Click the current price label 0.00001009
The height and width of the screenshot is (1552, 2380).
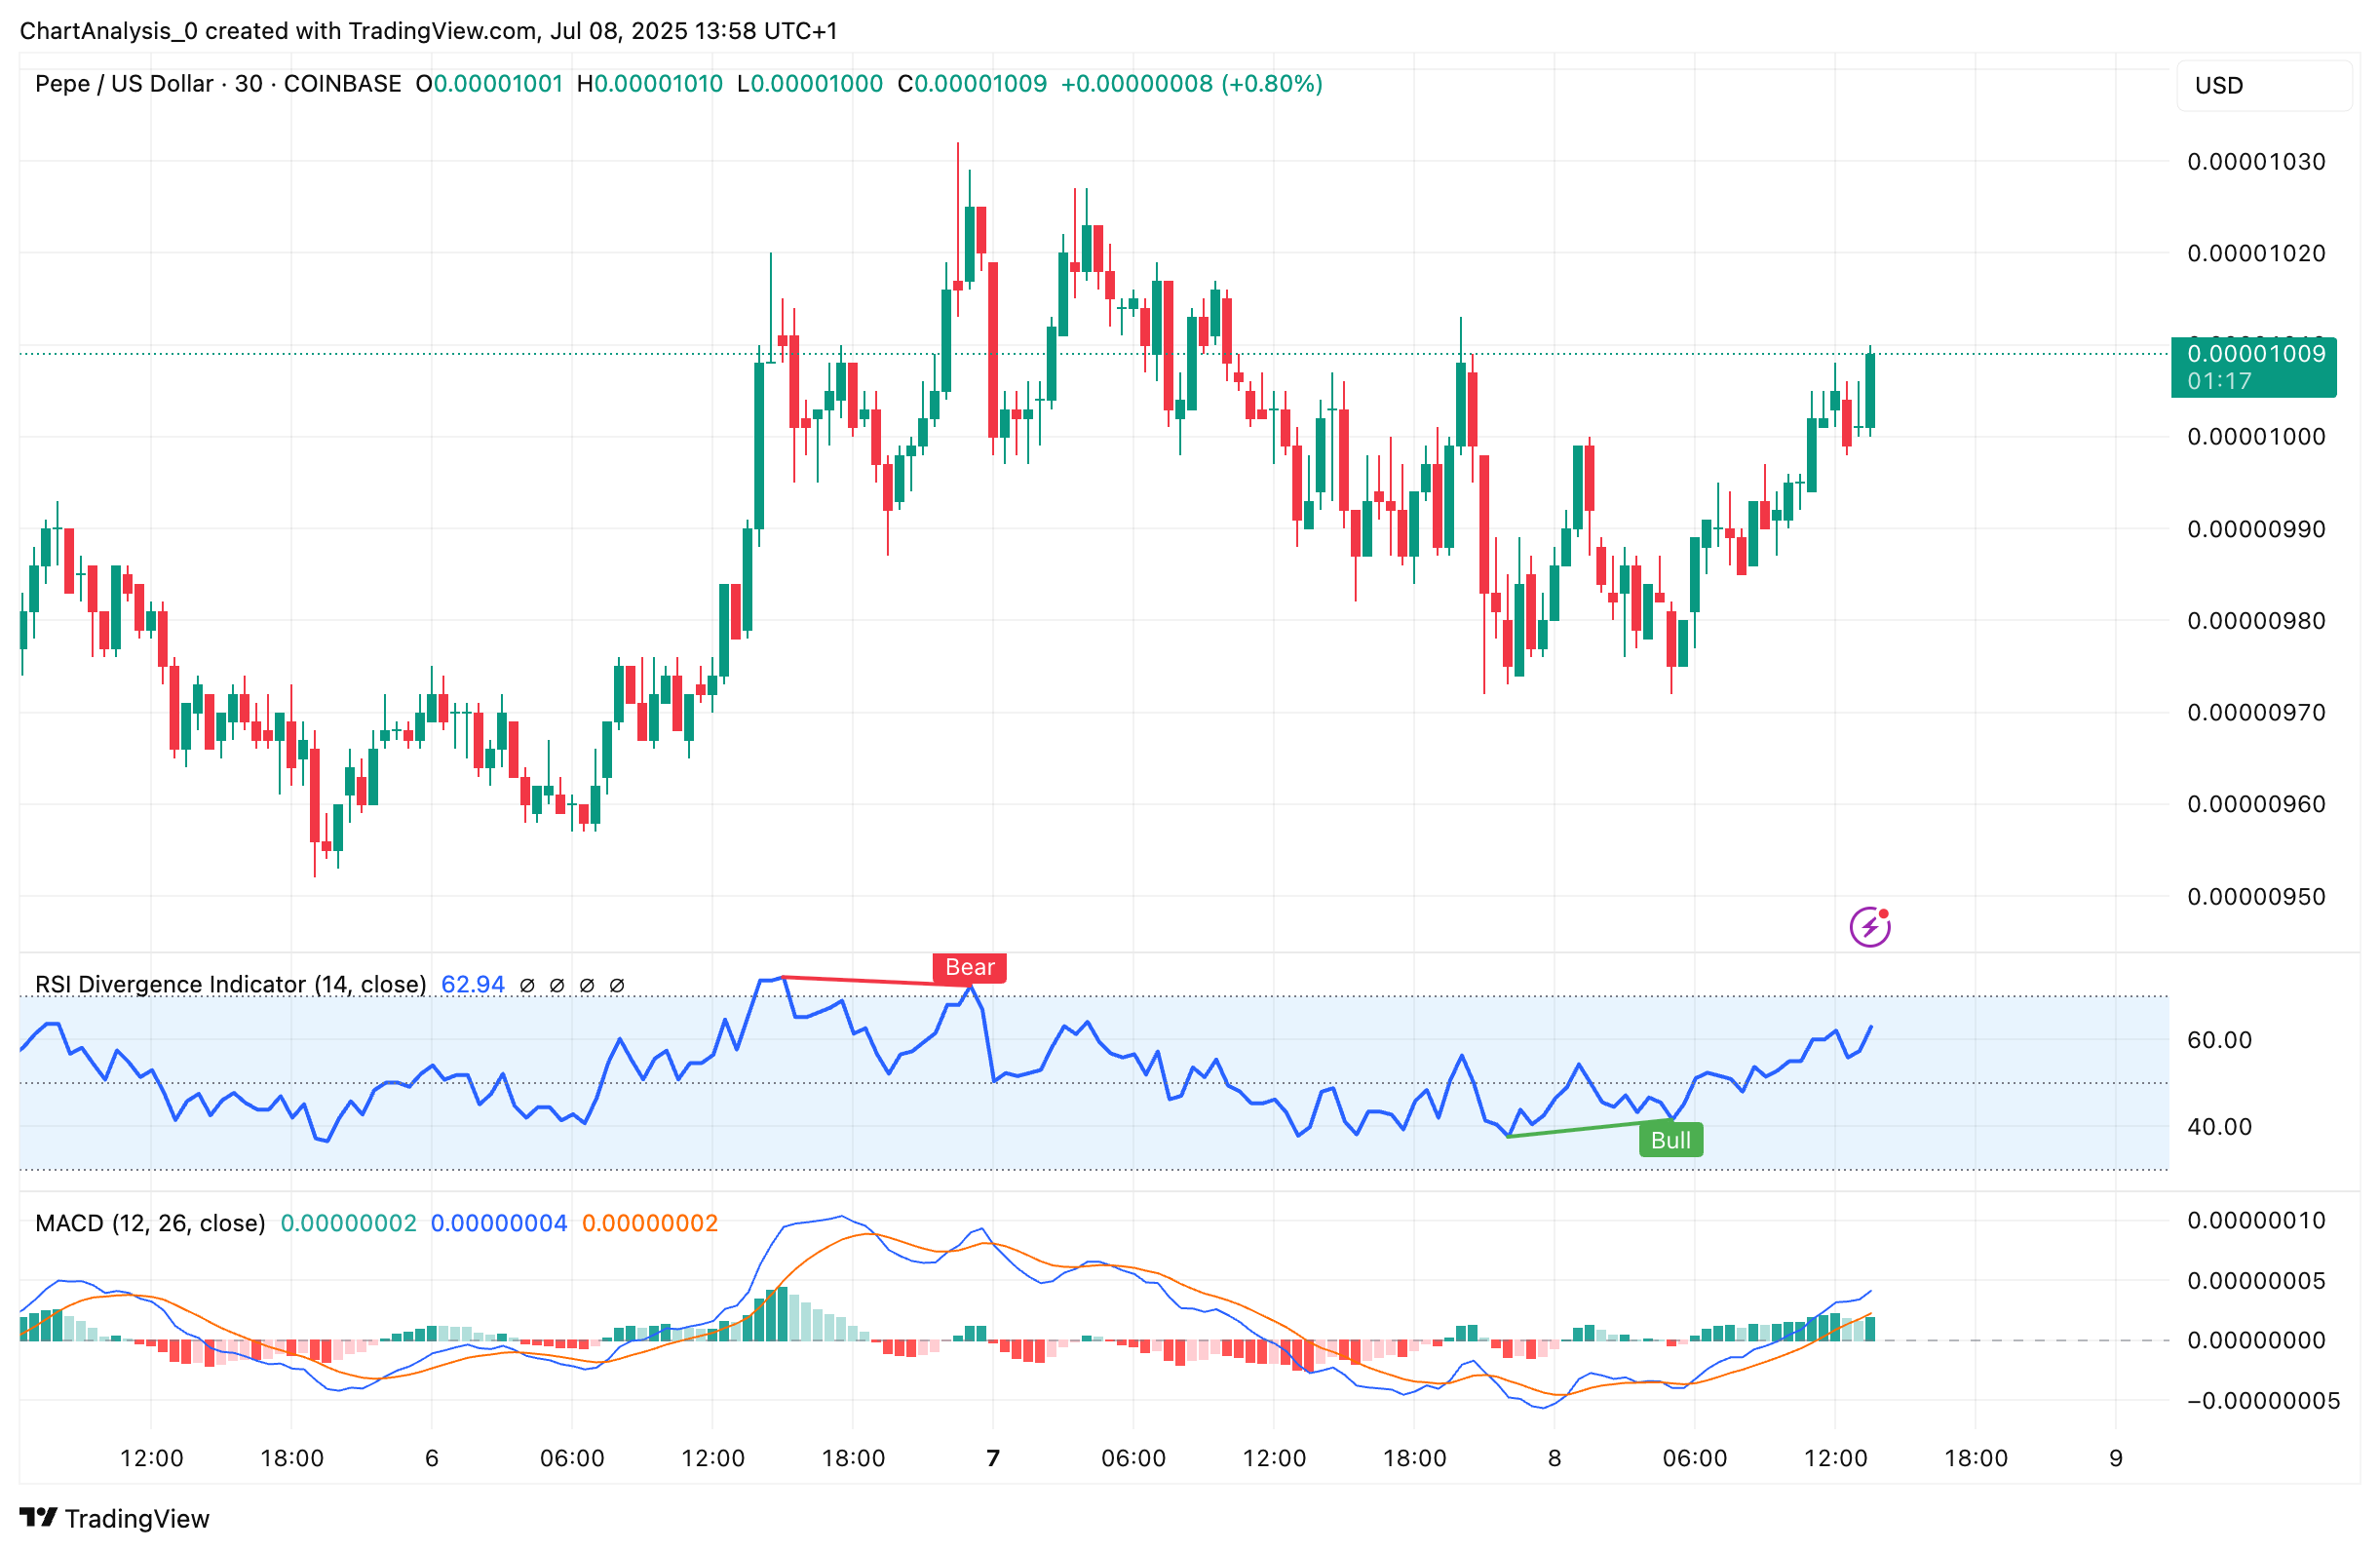[x=2253, y=367]
